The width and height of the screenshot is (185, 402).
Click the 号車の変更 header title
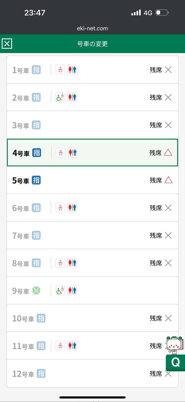coord(93,44)
